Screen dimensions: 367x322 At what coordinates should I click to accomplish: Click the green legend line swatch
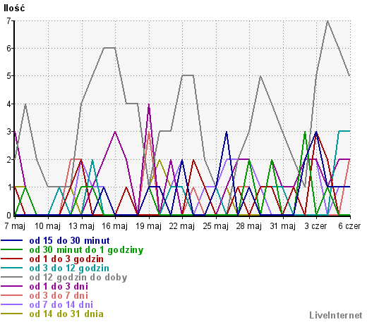tap(12, 249)
